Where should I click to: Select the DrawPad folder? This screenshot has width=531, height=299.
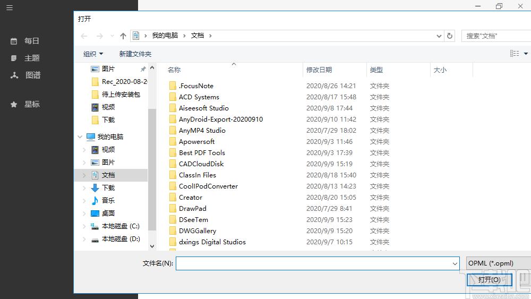pyautogui.click(x=188, y=209)
